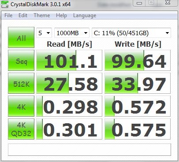
Task: Click the 4K read result 0.298
Action: click(x=69, y=106)
